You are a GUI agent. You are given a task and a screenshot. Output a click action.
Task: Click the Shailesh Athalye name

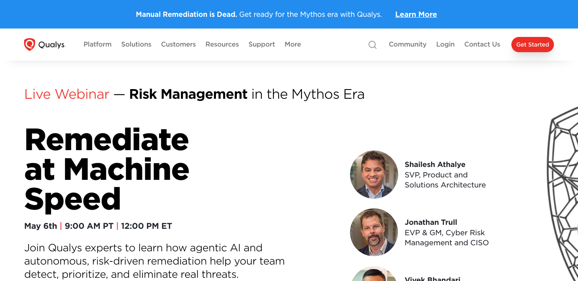(435, 165)
